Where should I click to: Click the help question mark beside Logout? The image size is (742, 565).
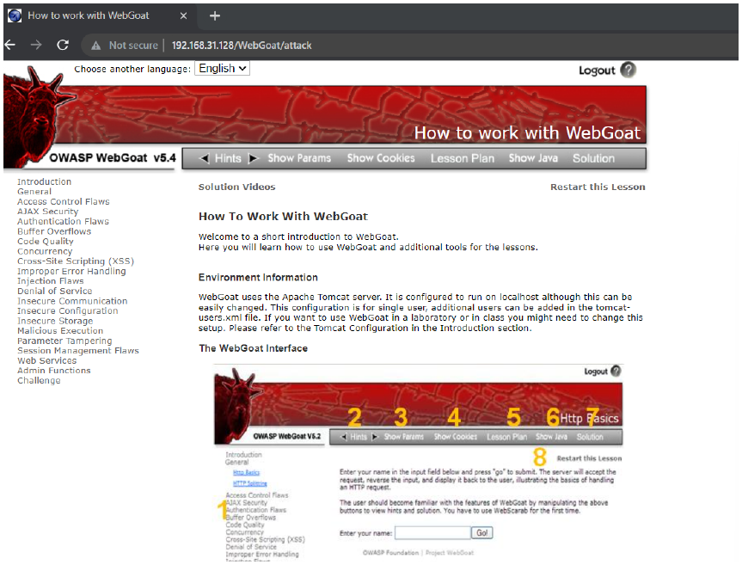point(628,70)
